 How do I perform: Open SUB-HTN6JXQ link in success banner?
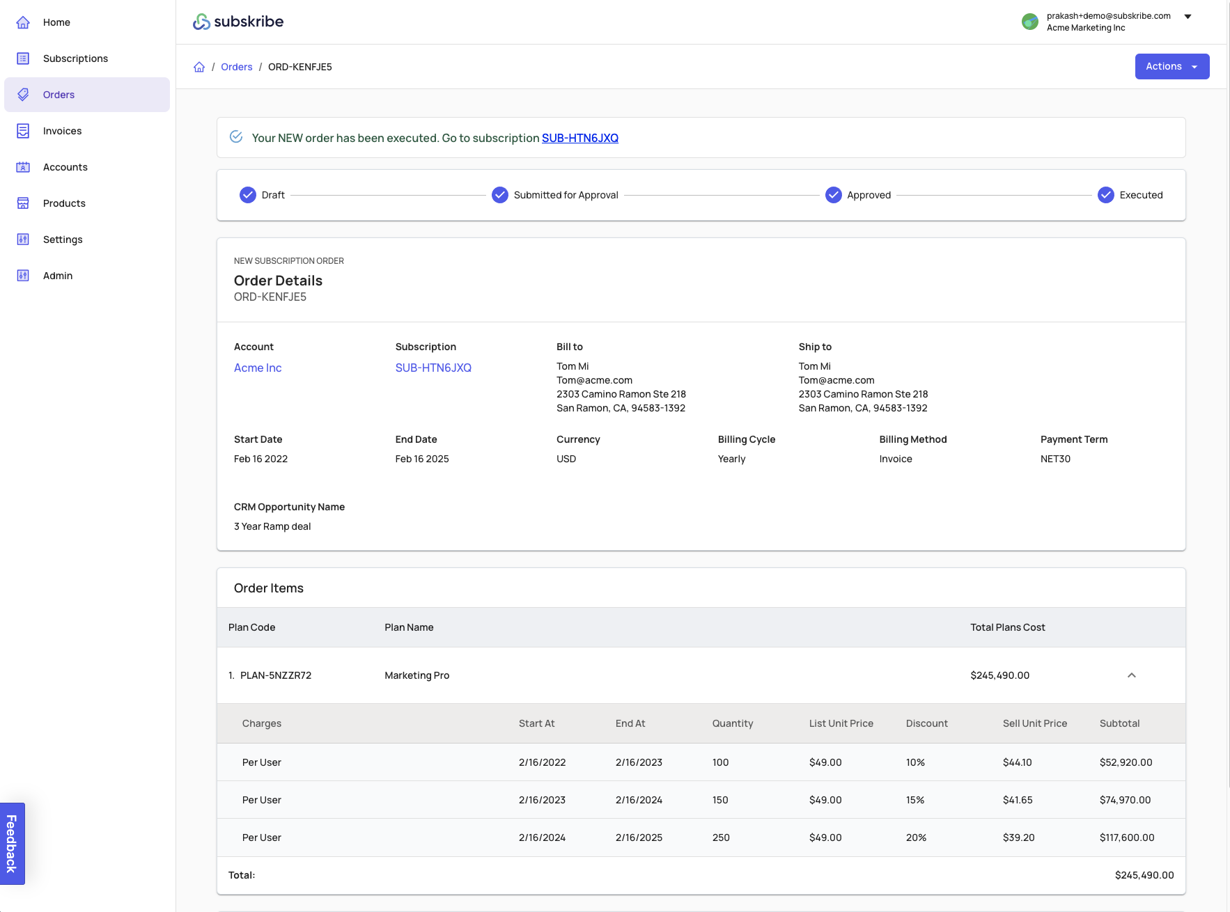(579, 138)
